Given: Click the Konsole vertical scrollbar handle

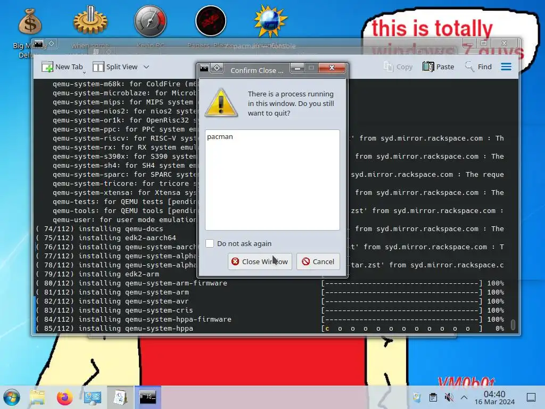Looking at the screenshot, I should [x=513, y=324].
